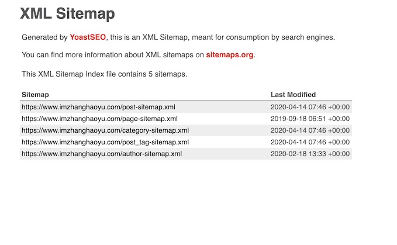397x245 pixels.
Task: Open the page-sitemap.xml URL
Action: [x=99, y=119]
